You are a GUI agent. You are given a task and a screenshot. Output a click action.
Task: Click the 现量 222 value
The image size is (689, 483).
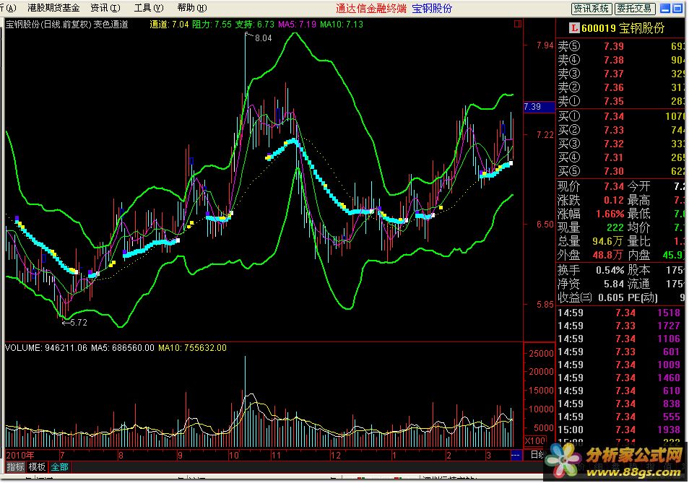click(x=615, y=227)
